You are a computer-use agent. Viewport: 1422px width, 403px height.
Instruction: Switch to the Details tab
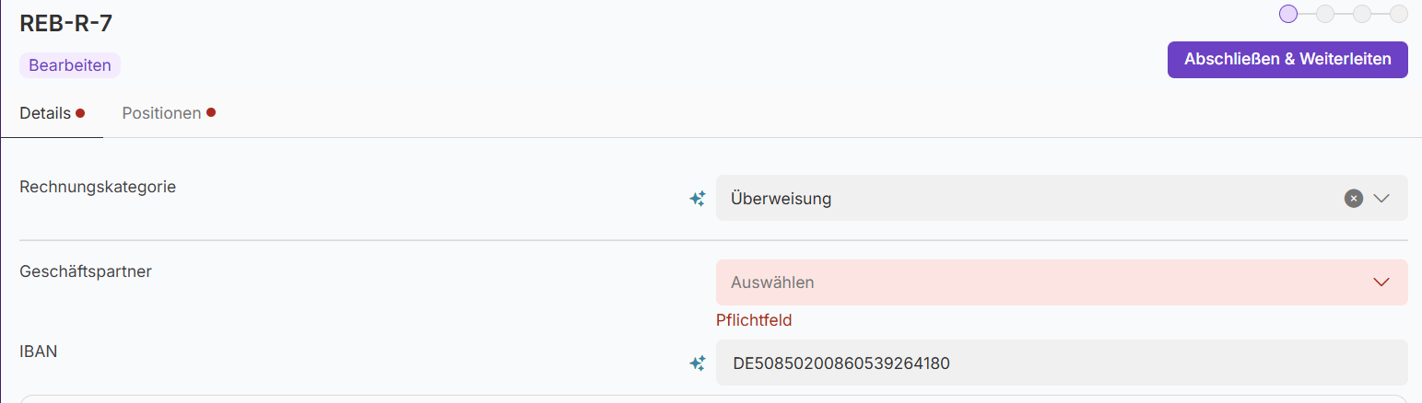coord(45,113)
